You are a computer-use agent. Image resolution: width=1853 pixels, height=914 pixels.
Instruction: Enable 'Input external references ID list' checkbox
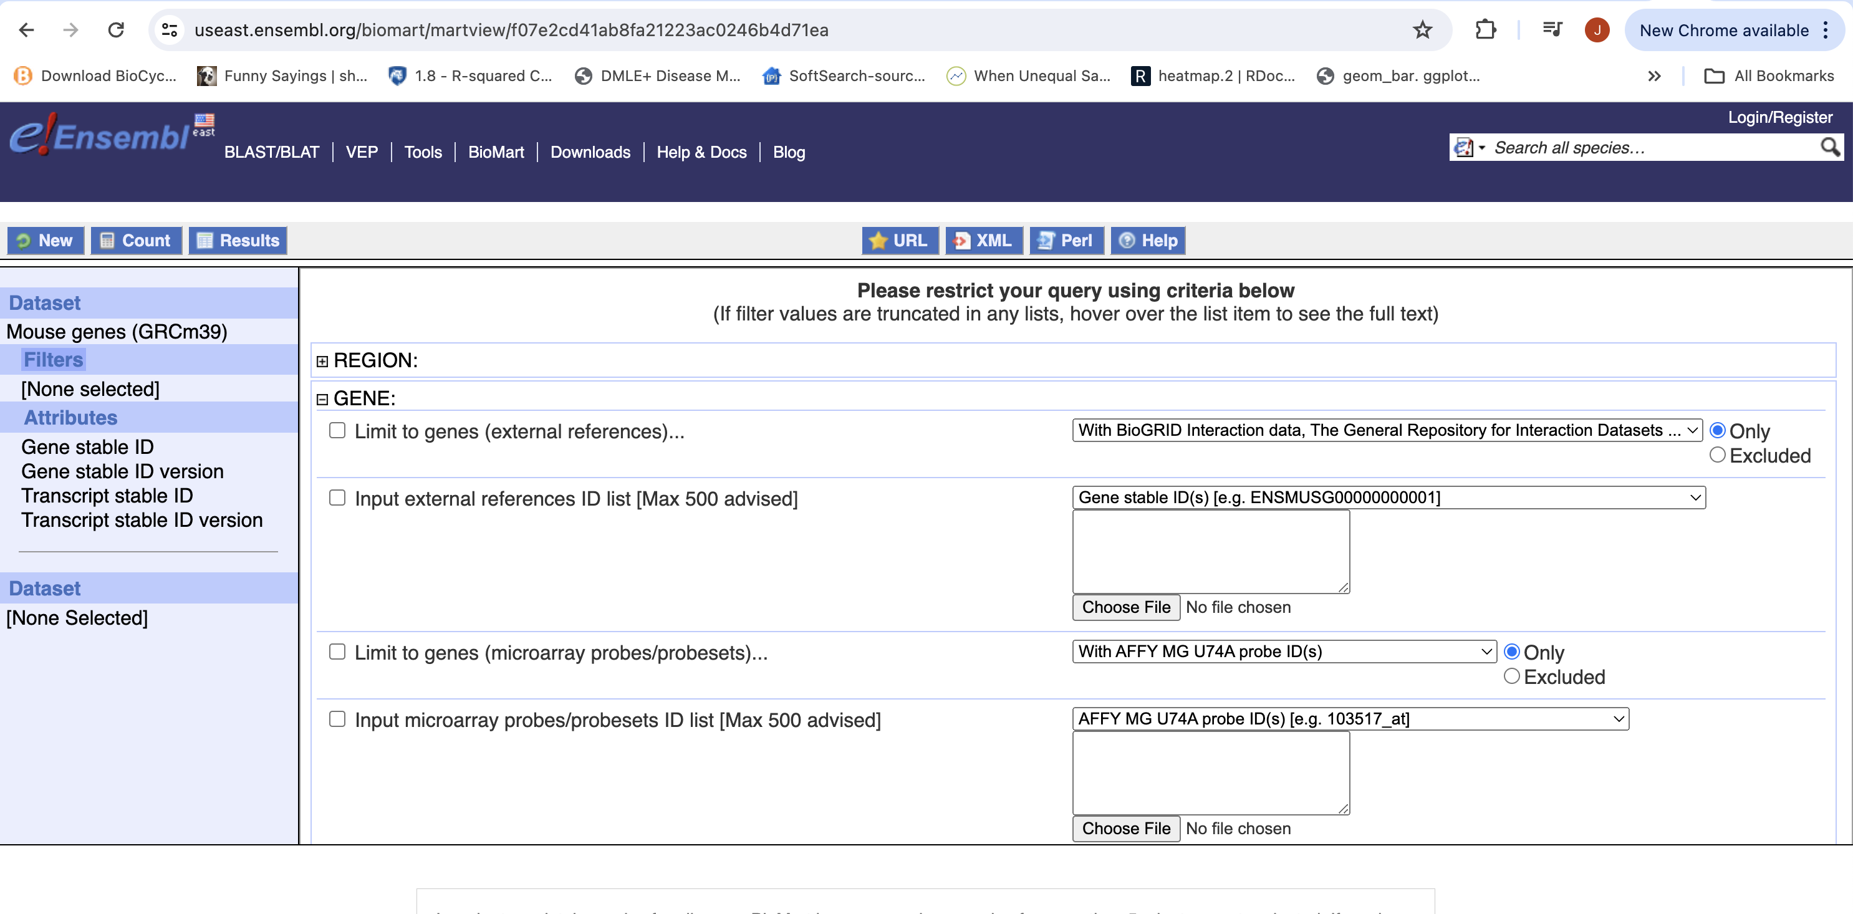(x=337, y=498)
